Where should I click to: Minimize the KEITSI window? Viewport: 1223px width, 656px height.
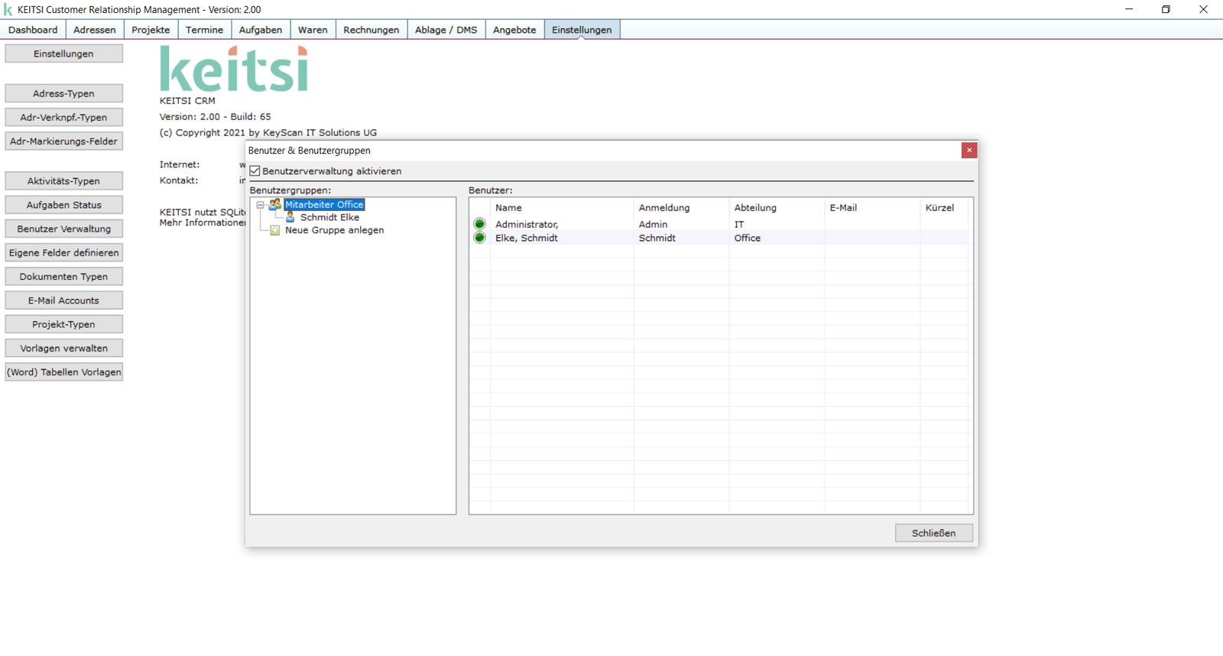(x=1129, y=9)
